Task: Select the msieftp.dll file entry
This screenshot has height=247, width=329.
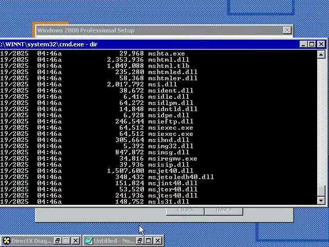Action: point(171,121)
